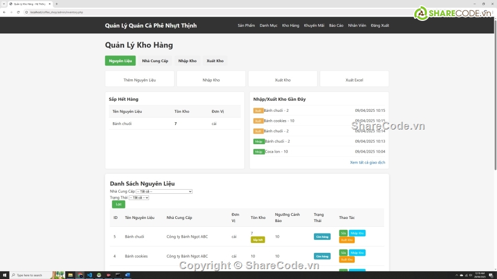Close the Quản Lý Kho Hàng browser tab
The width and height of the screenshot is (497, 279).
(x=50, y=4)
